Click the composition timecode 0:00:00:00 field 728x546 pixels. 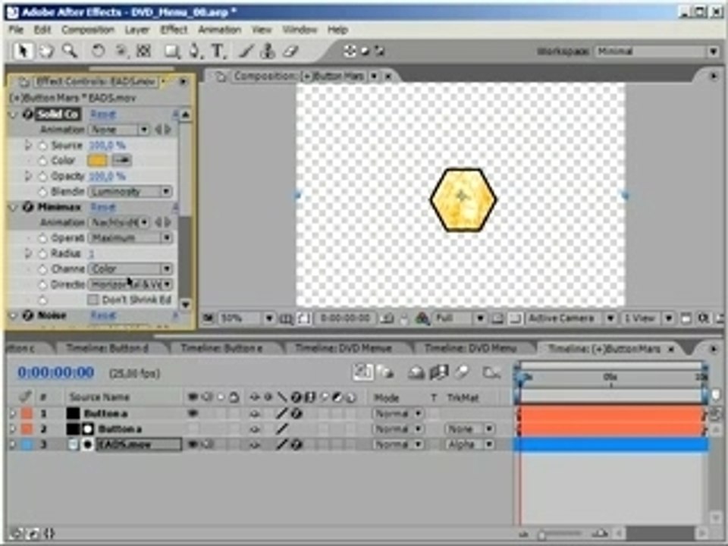point(346,318)
